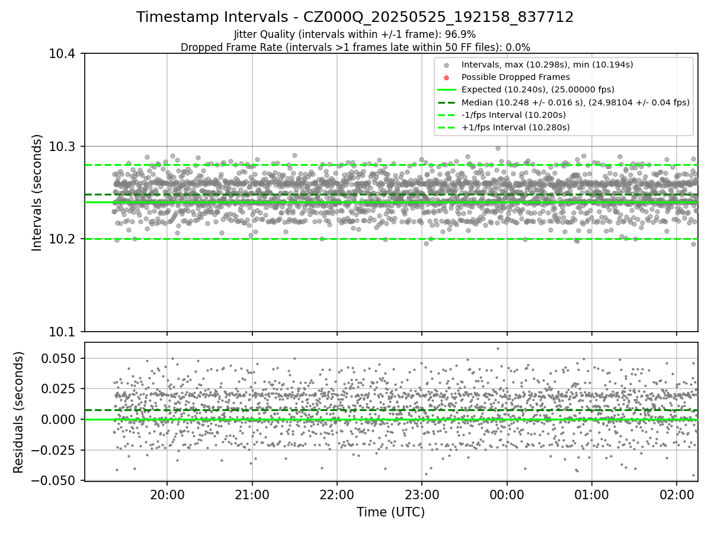Click the 00:00 time tick label
This screenshot has width=711, height=533.
tap(507, 494)
